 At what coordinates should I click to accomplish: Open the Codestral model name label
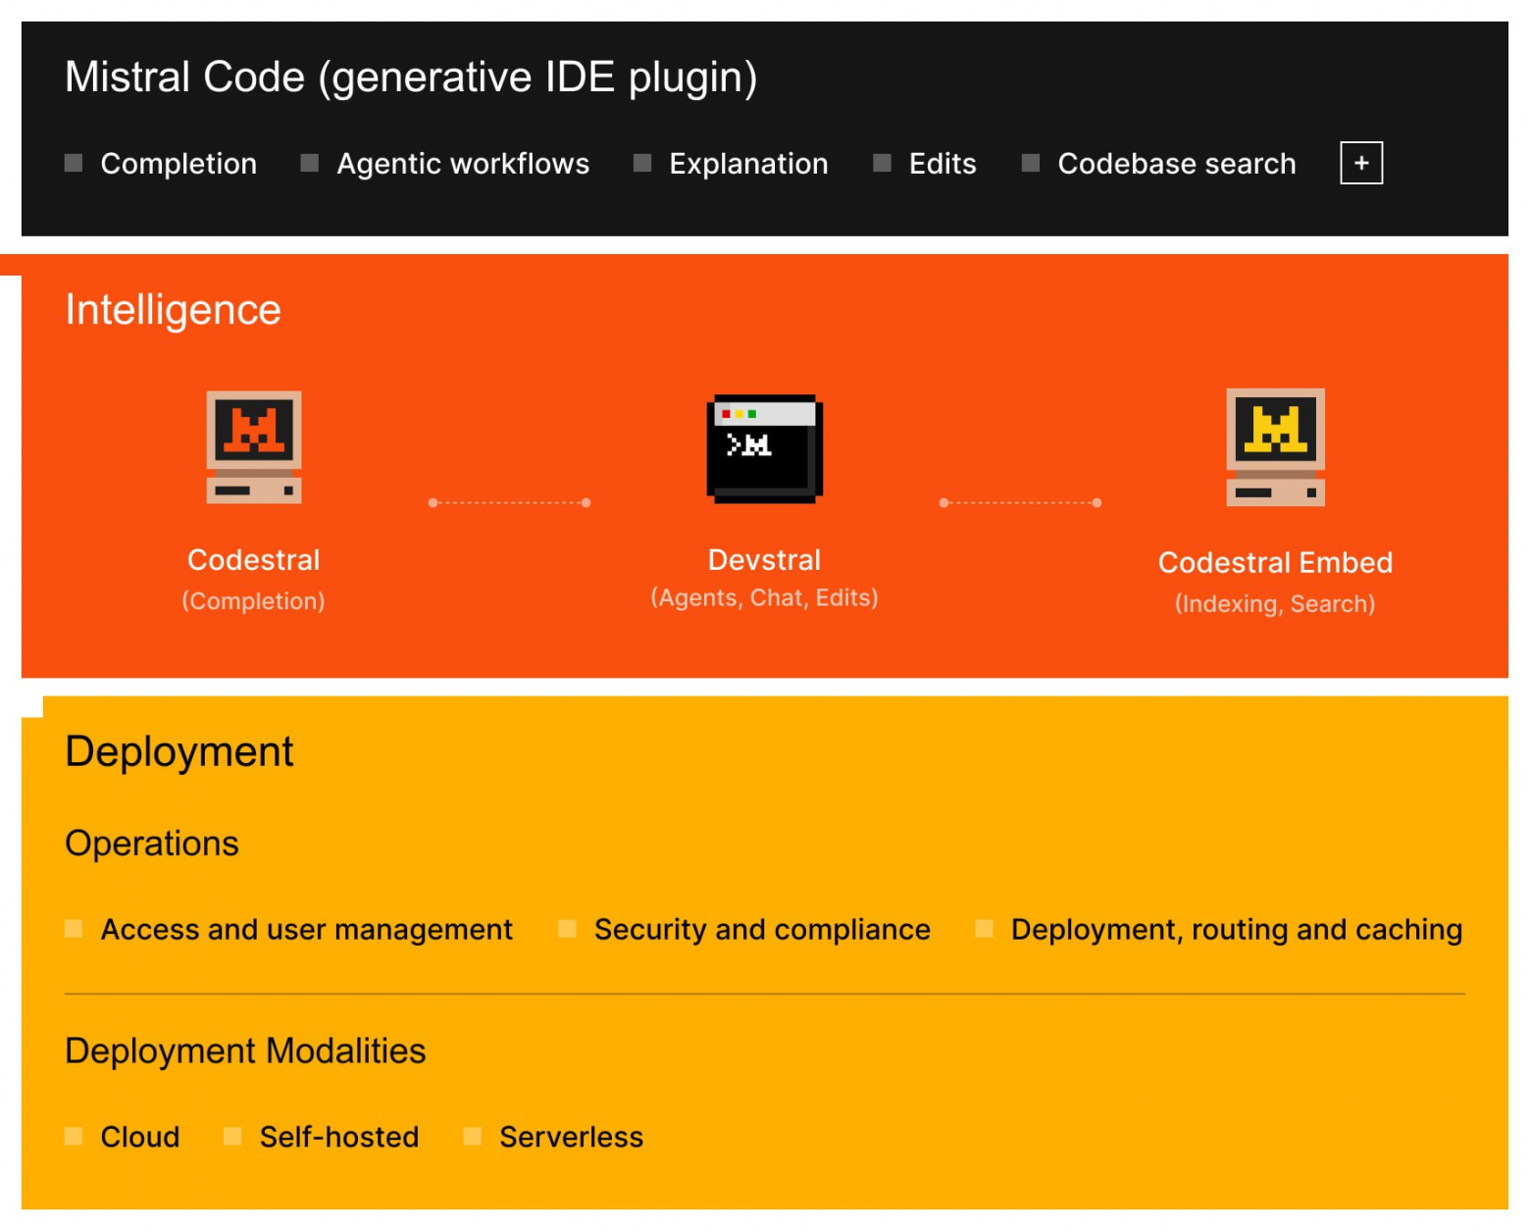coord(253,560)
